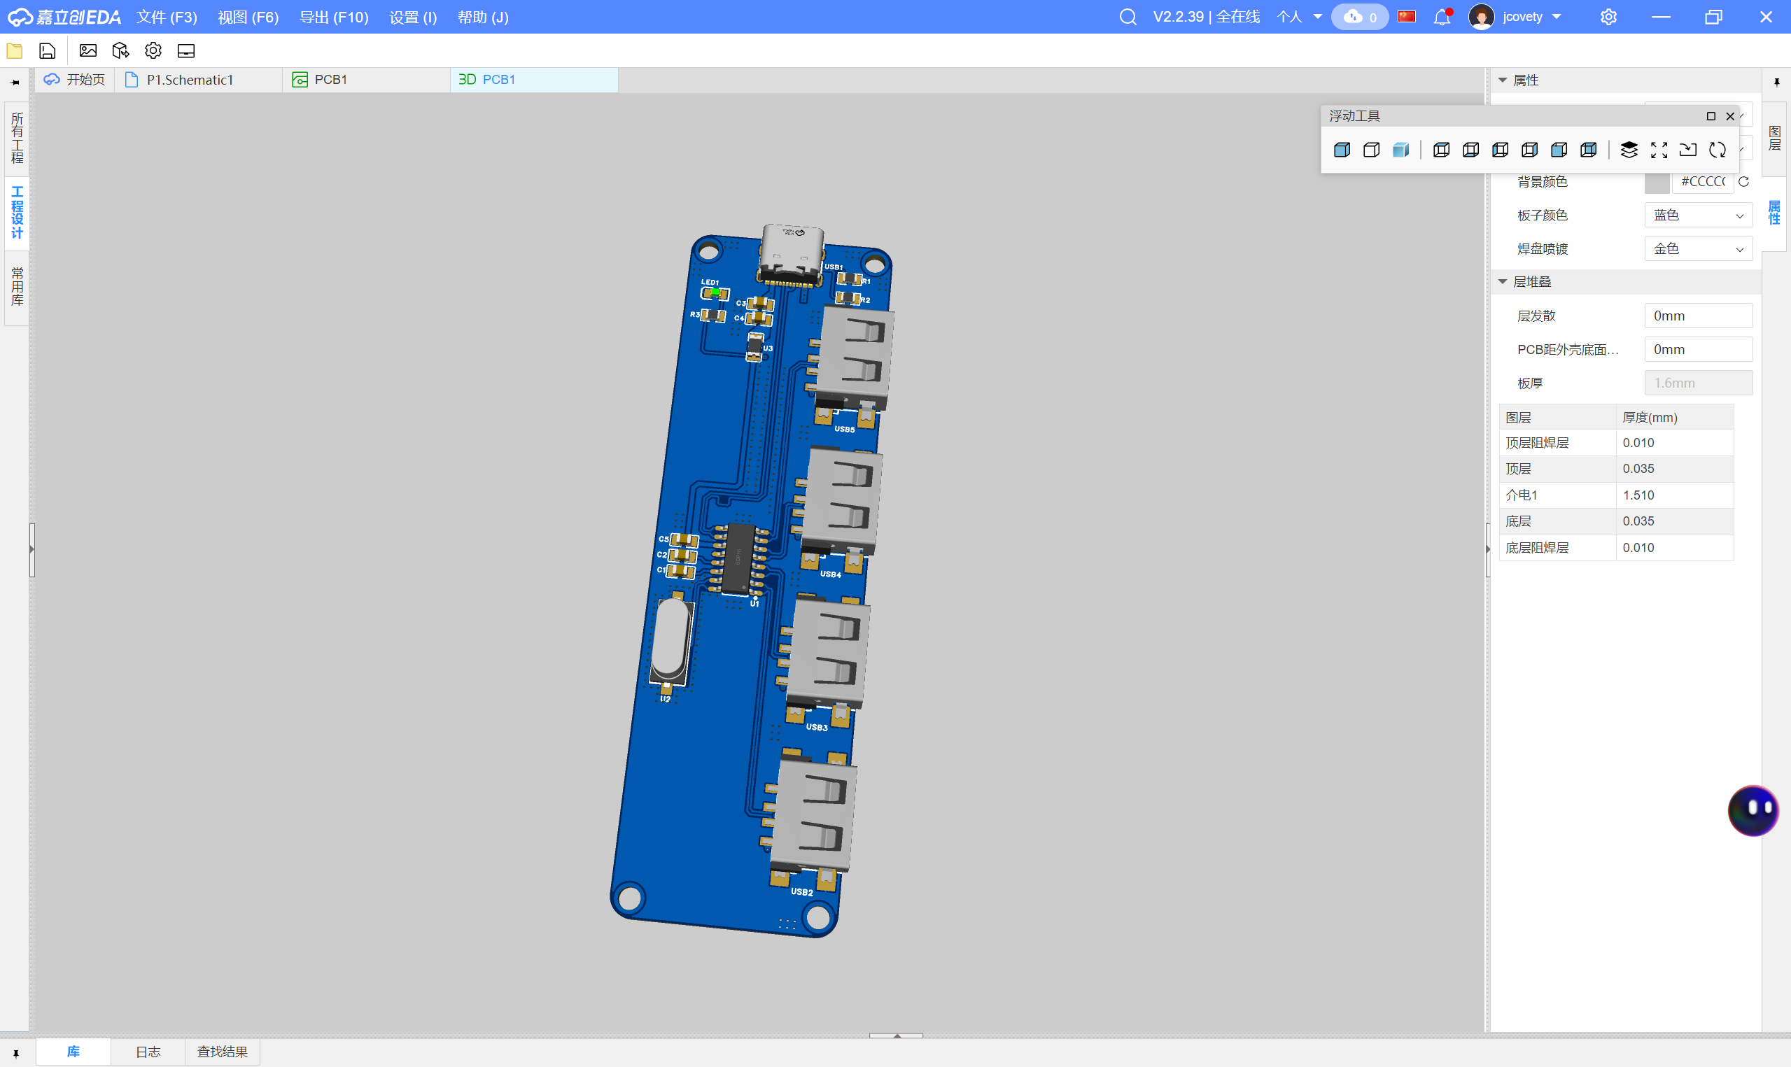Viewport: 1791px width, 1067px height.
Task: Collapse left panel via edge handle
Action: pyautogui.click(x=31, y=550)
